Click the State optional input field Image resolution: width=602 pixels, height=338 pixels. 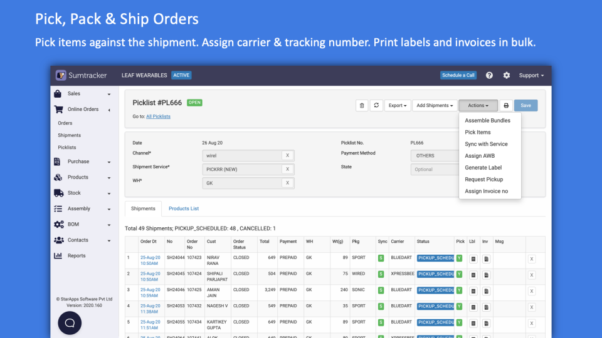435,170
